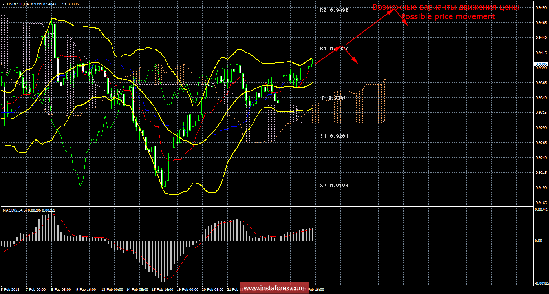The height and width of the screenshot is (294, 549).
Task: Click the 19 Feb 00:00 time label
Action: 187,290
